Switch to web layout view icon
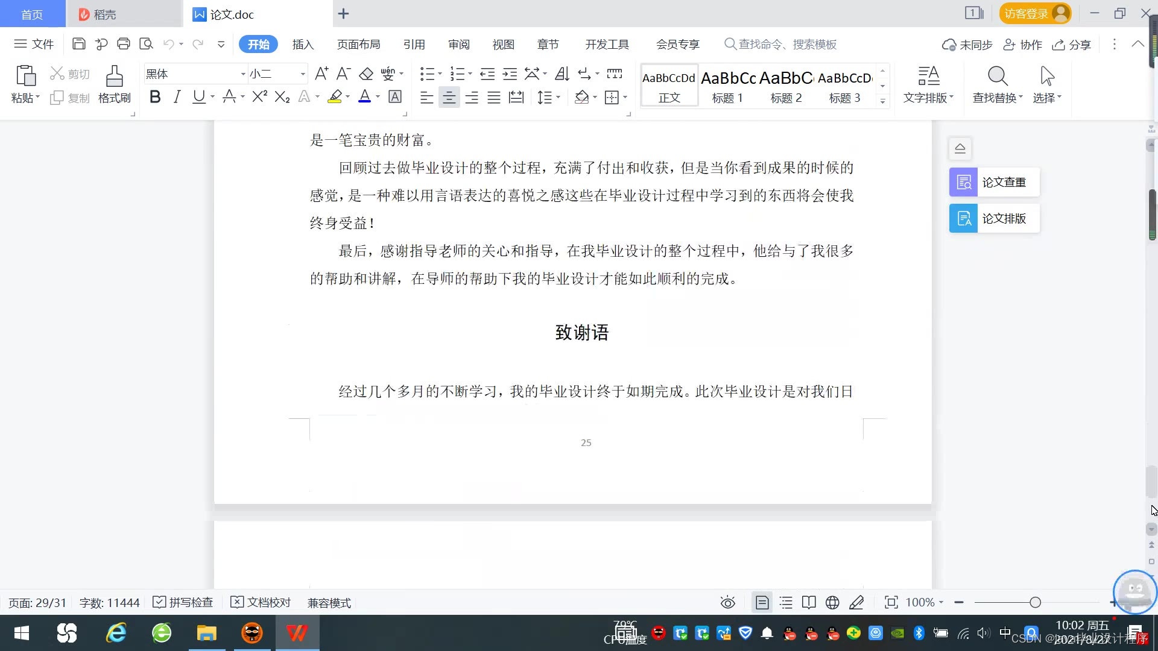Image resolution: width=1158 pixels, height=651 pixels. tap(832, 602)
